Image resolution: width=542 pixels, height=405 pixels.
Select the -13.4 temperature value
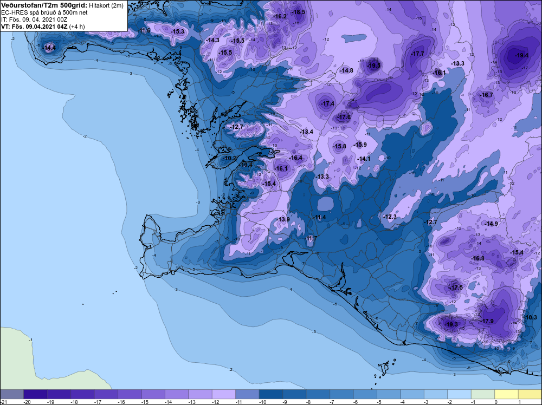[x=306, y=132]
